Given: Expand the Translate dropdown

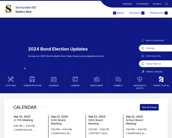Looking at the screenshot, I should coord(158,13).
